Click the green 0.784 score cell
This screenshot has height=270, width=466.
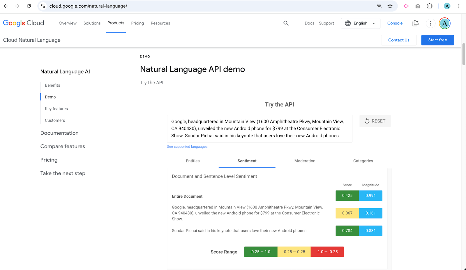347,231
